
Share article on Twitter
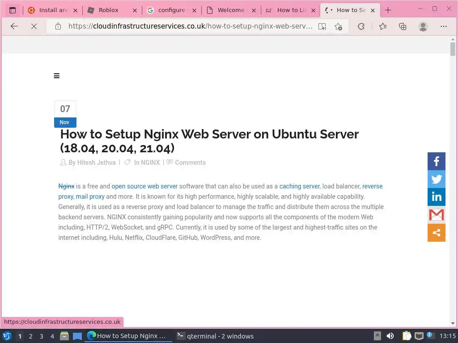tap(437, 179)
